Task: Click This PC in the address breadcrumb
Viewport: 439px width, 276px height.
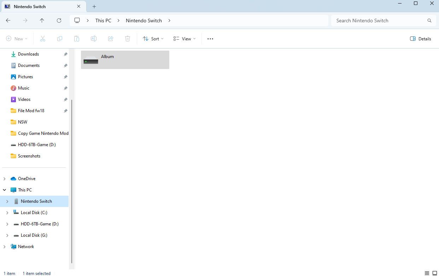Action: (103, 21)
